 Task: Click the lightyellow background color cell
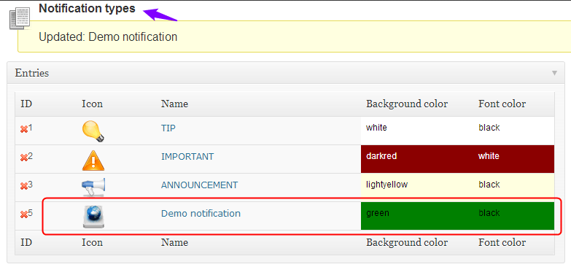pyautogui.click(x=417, y=187)
